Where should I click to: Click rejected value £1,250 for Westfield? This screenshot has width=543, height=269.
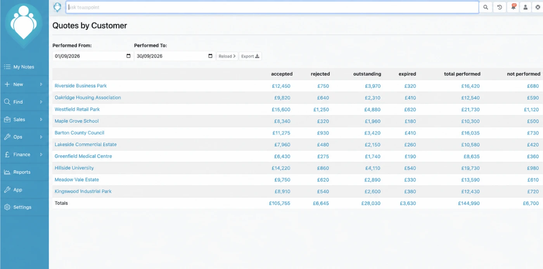coord(321,110)
